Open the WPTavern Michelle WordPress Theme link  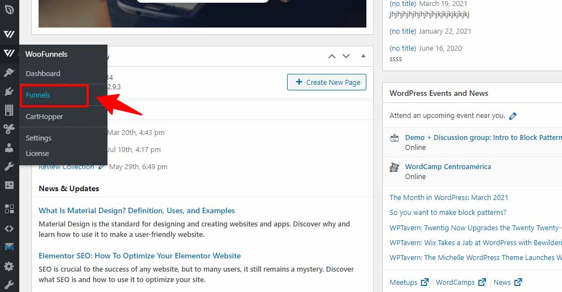[475, 258]
